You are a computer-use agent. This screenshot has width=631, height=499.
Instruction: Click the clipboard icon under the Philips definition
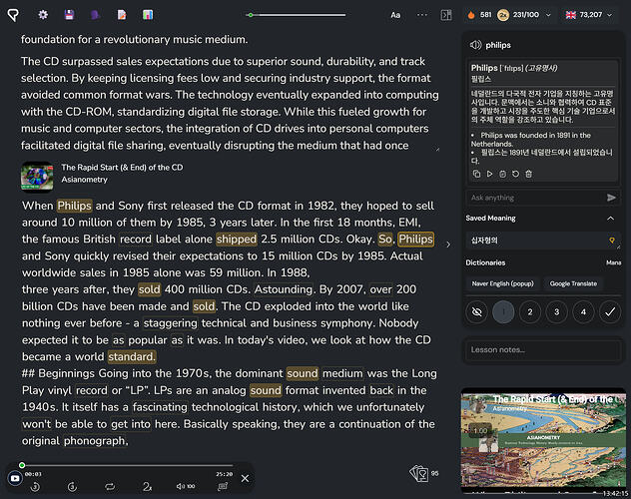502,174
